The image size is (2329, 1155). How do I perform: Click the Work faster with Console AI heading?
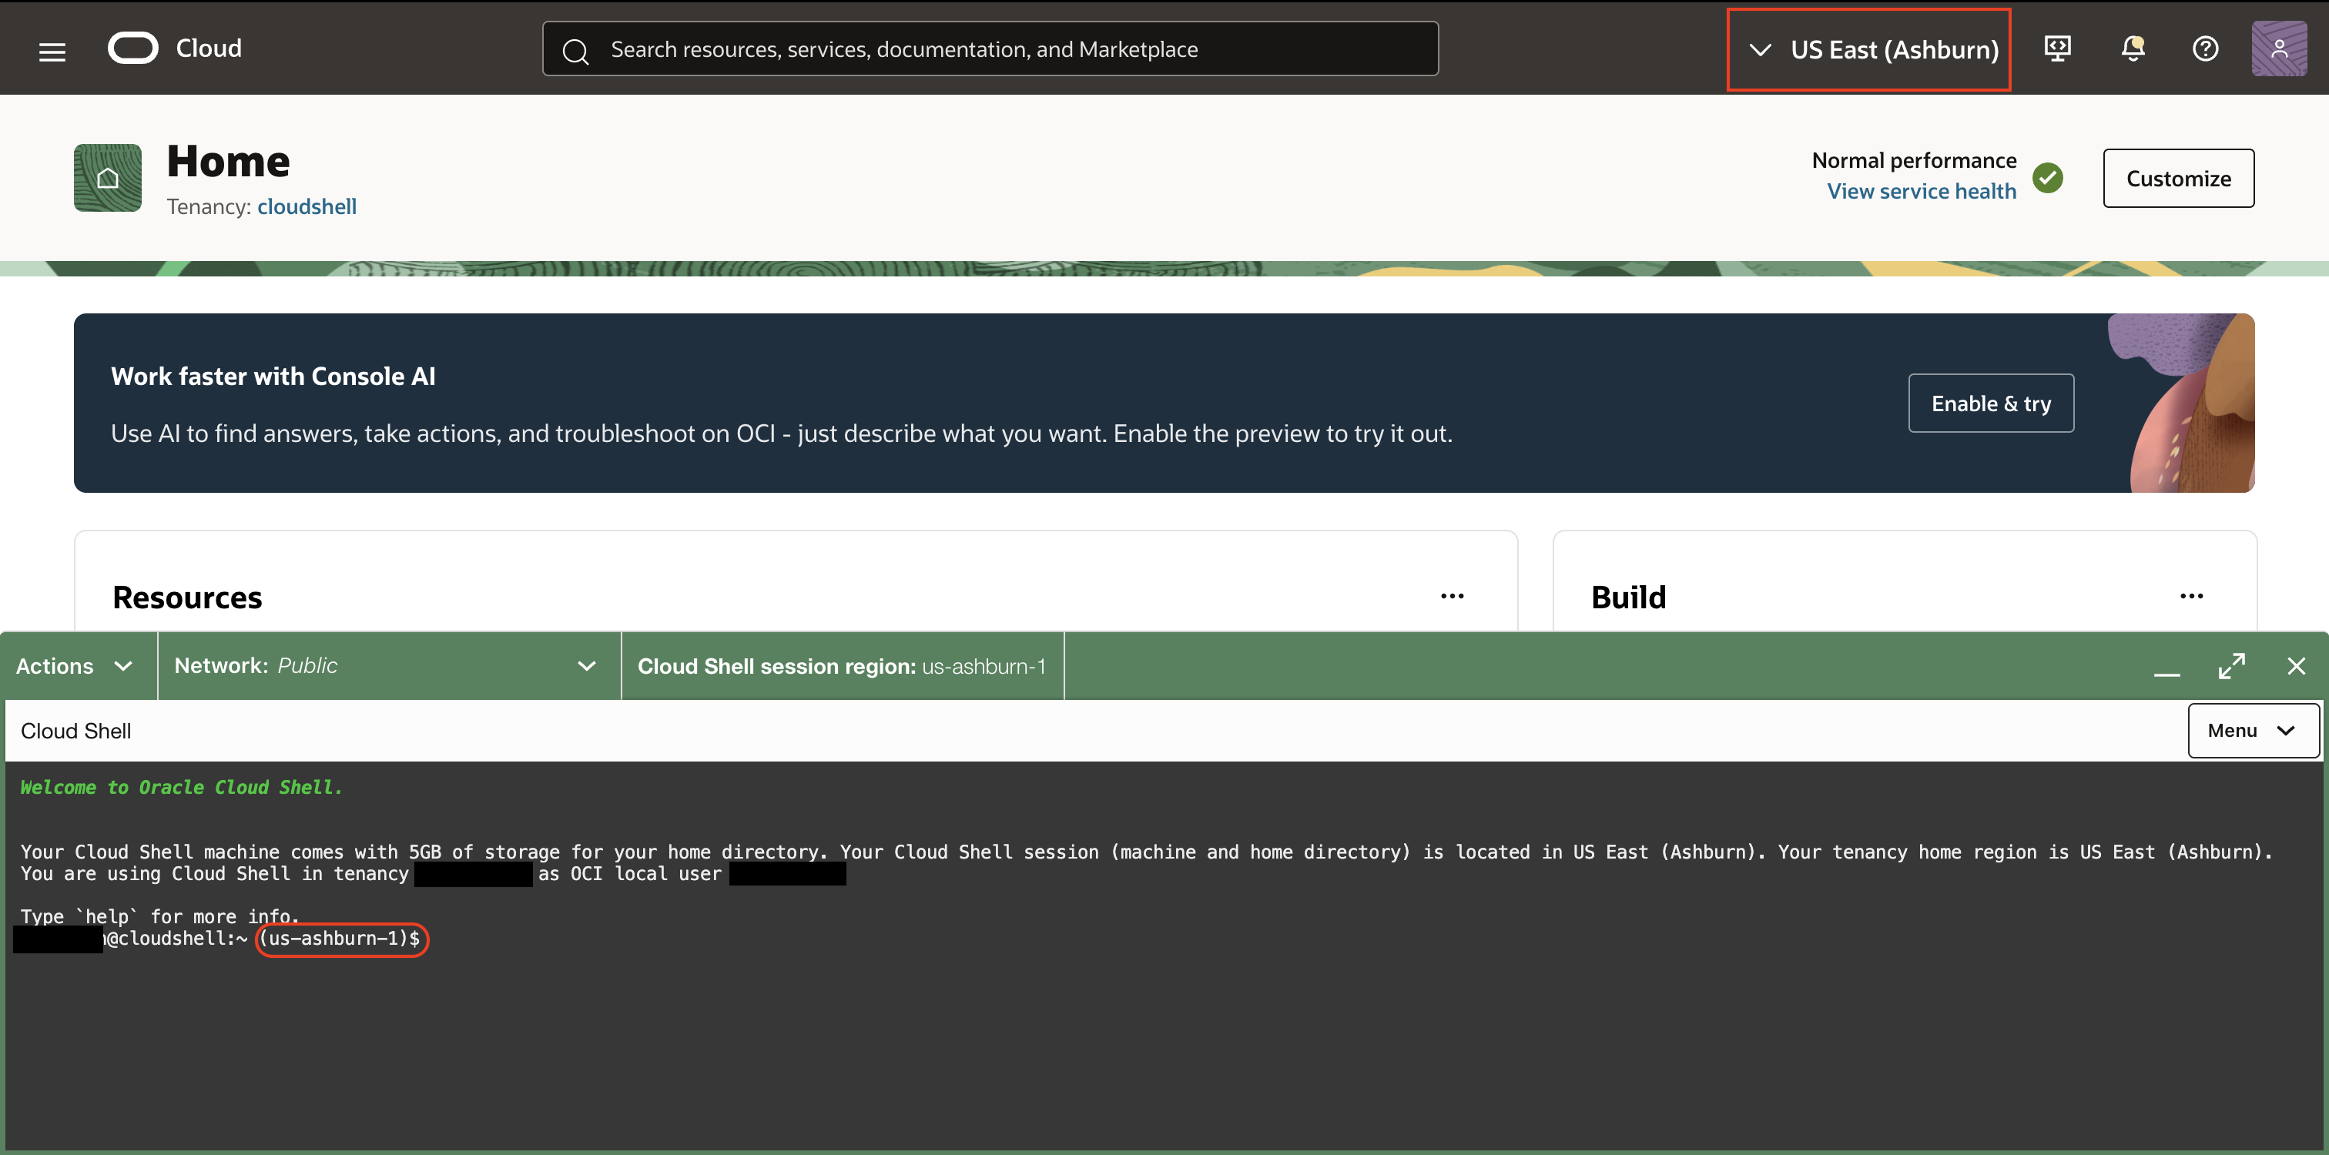[273, 376]
